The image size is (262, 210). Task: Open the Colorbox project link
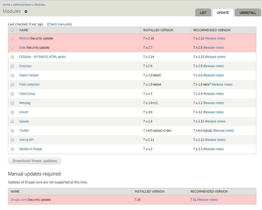25,66
